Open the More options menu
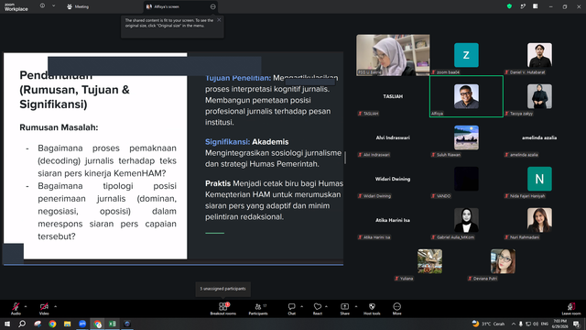This screenshot has height=330, width=586. click(396, 309)
